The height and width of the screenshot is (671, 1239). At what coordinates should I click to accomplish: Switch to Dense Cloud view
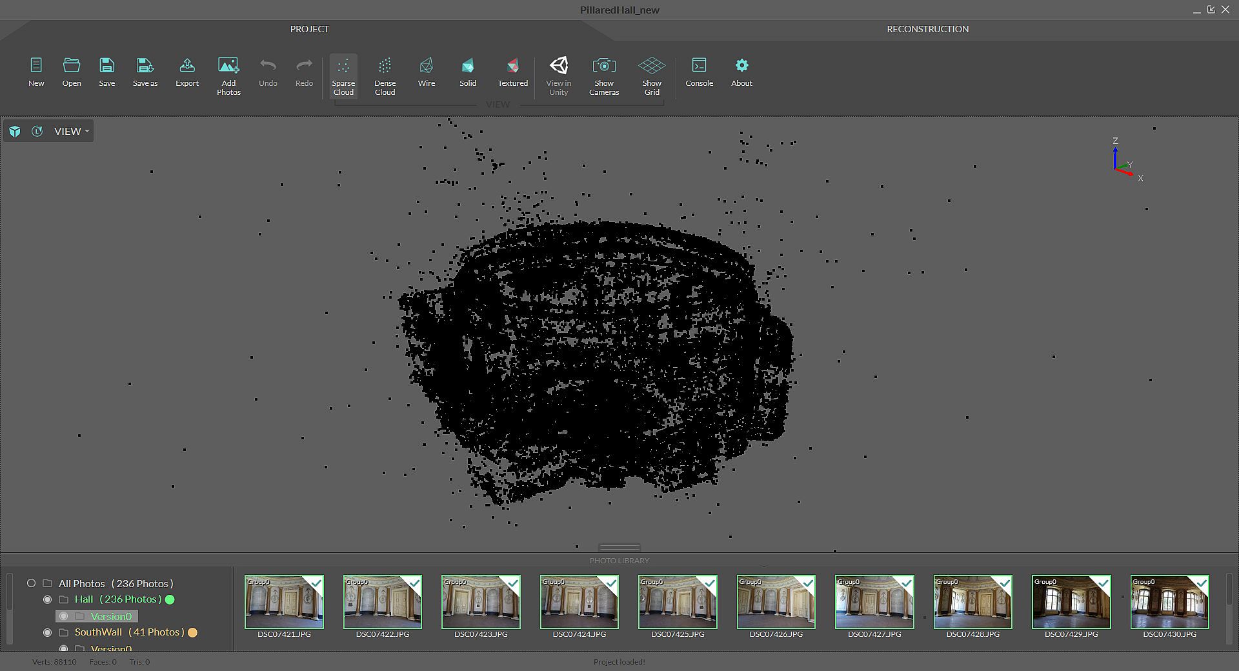pyautogui.click(x=385, y=75)
